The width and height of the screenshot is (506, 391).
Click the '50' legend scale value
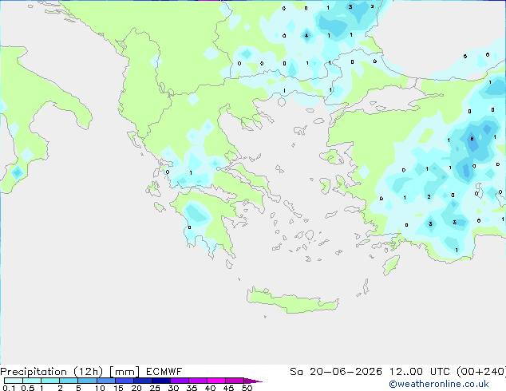(x=247, y=388)
